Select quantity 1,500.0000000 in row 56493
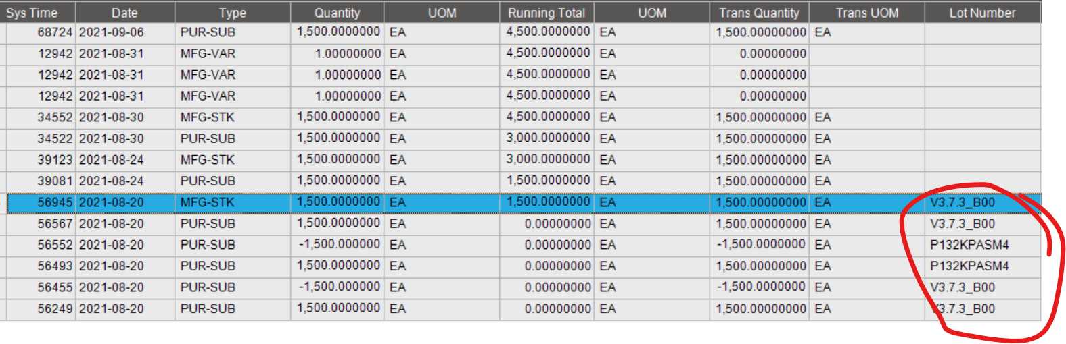 [x=339, y=266]
